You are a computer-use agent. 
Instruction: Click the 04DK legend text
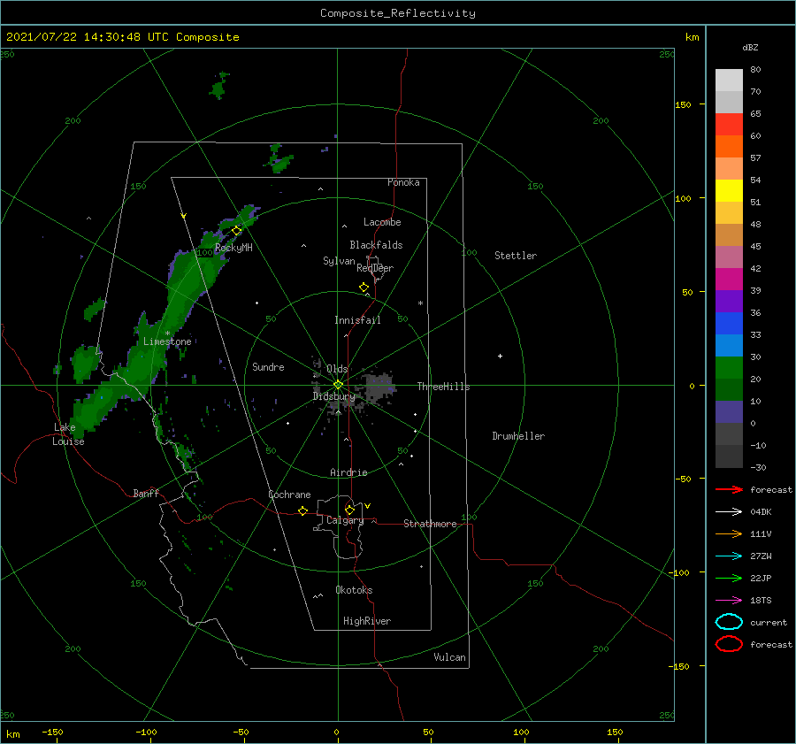[x=761, y=512]
